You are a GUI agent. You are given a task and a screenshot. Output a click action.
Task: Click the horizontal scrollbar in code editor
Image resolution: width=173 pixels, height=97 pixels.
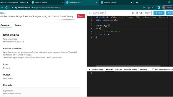point(128,66)
